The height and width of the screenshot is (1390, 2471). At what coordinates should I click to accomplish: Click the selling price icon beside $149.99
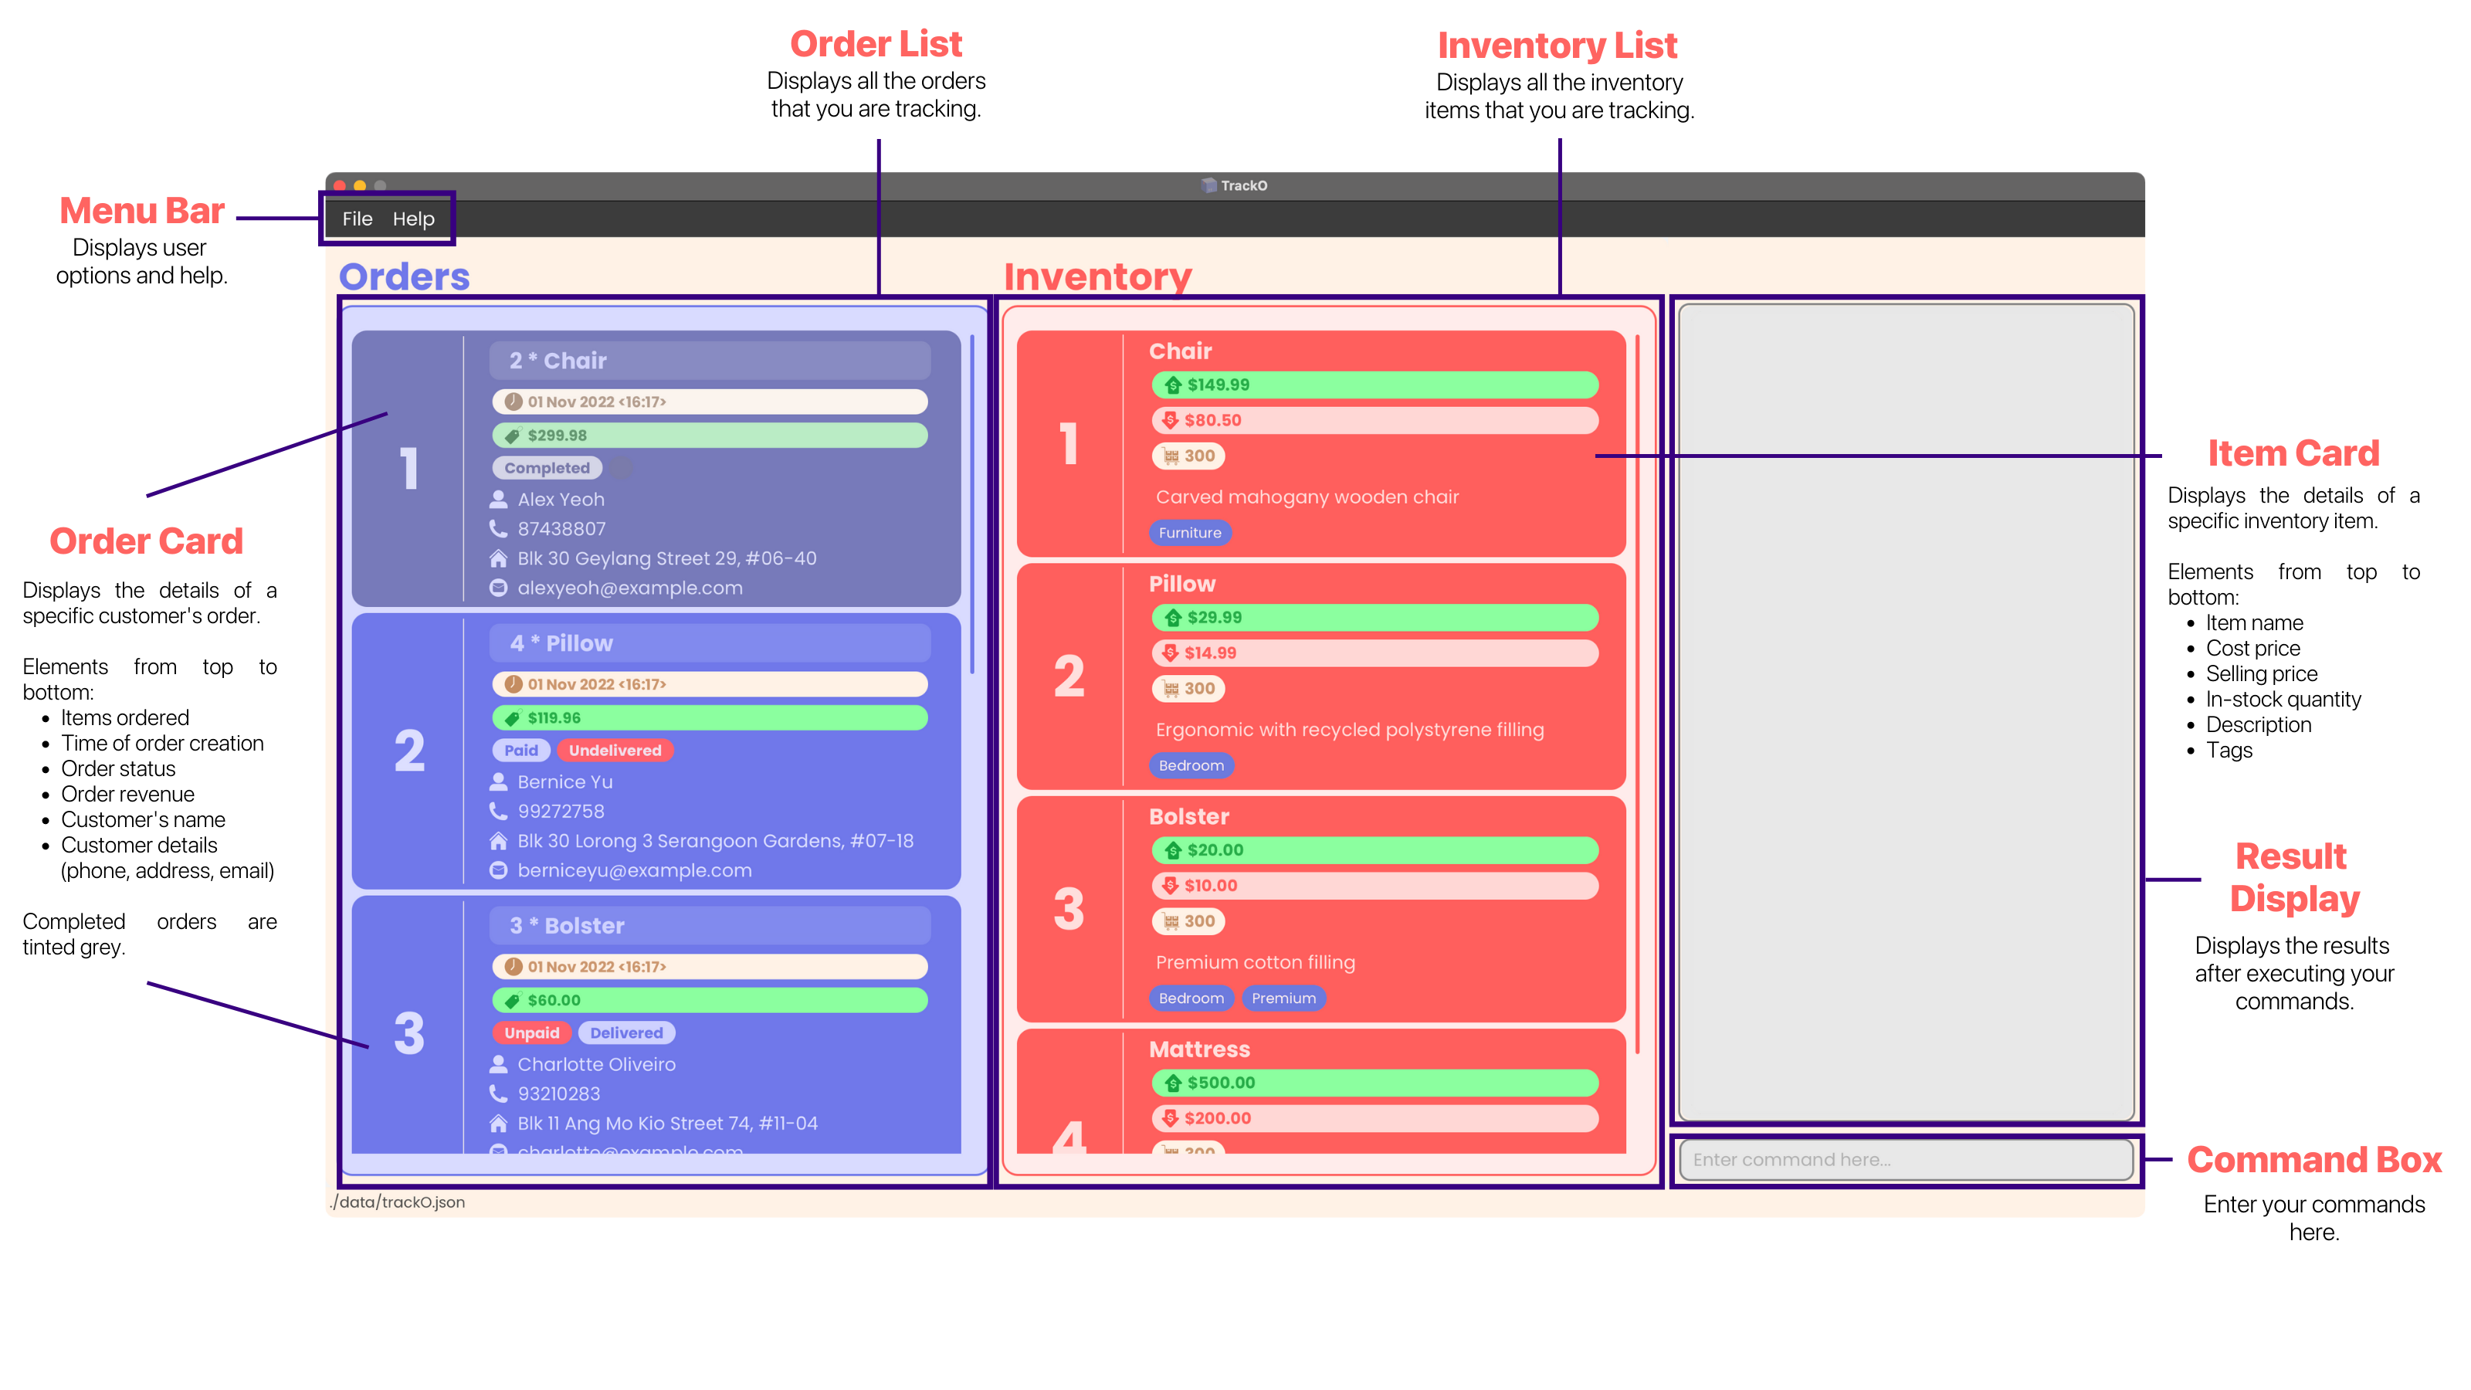coord(1172,385)
